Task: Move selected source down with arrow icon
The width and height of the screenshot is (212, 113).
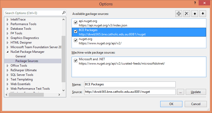Action: click(x=203, y=14)
